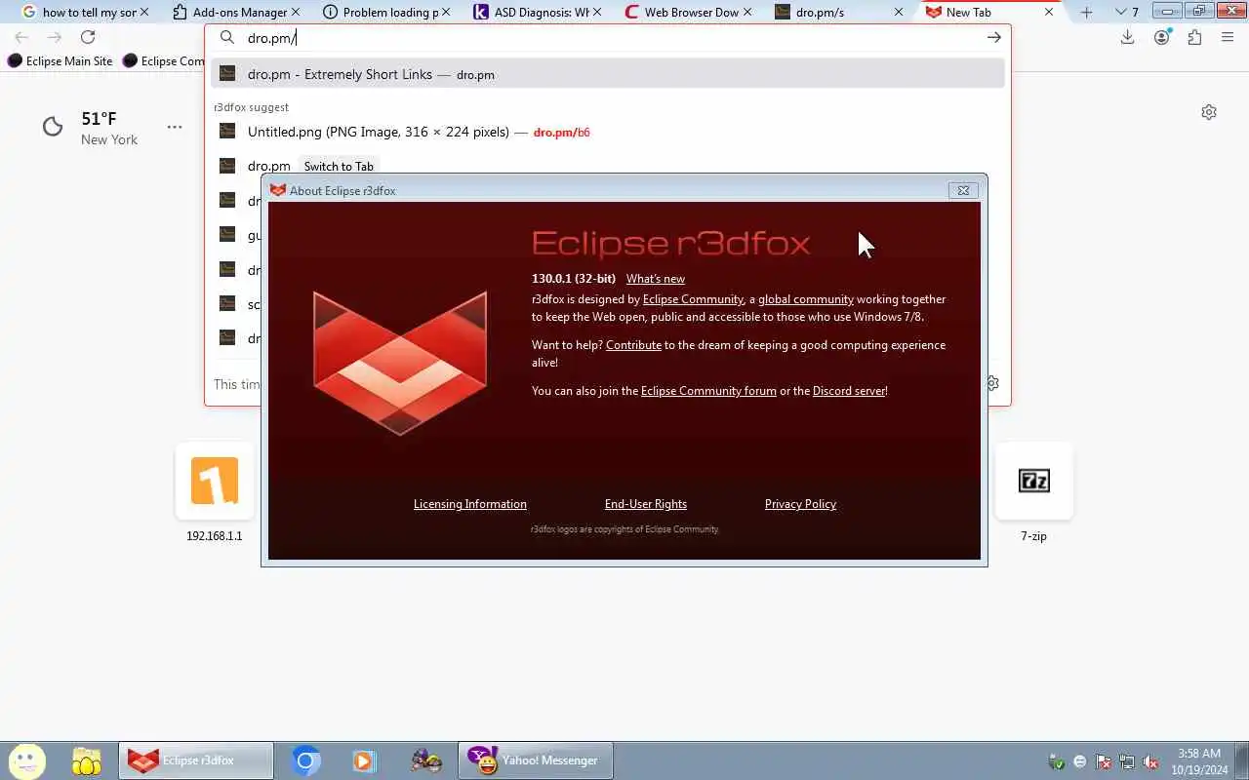Open a new tab with plus button
The width and height of the screenshot is (1249, 780).
pos(1086,12)
